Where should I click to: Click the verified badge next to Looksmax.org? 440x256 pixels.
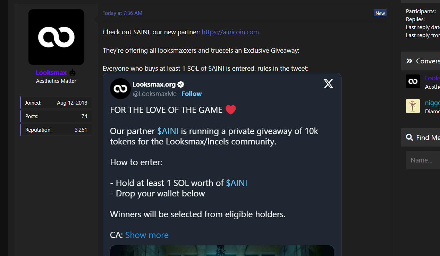(x=181, y=84)
